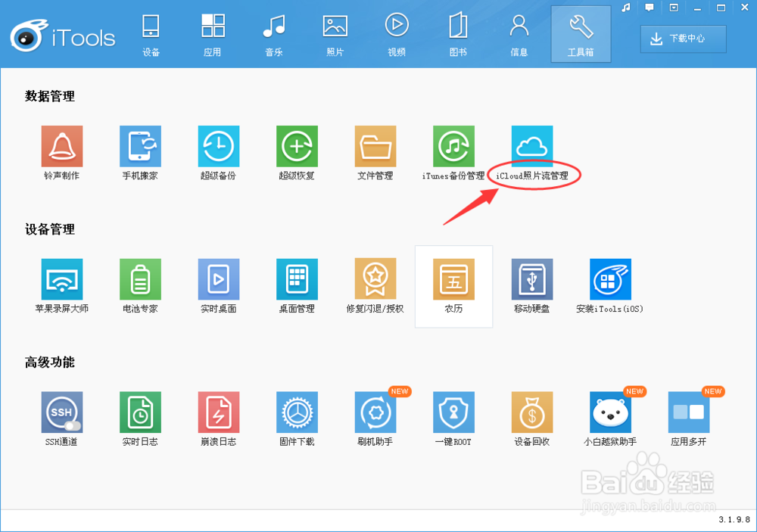
Task: Switch to the 应用 apps tab
Action: coord(213,34)
